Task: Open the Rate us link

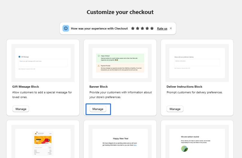Action: tap(162, 29)
